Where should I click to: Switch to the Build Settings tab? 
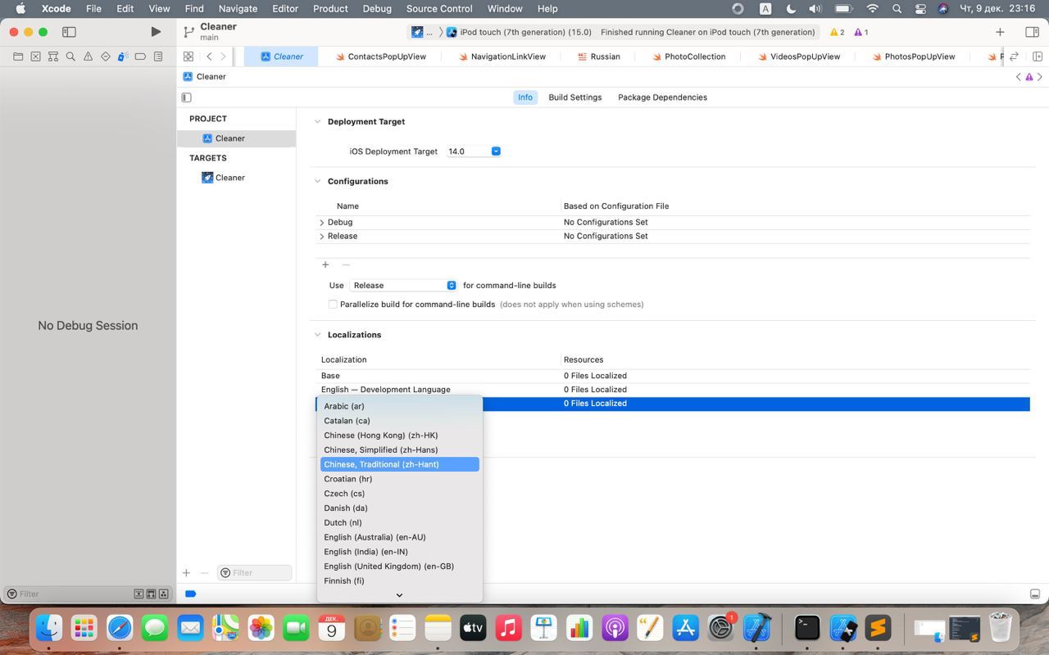pyautogui.click(x=575, y=97)
